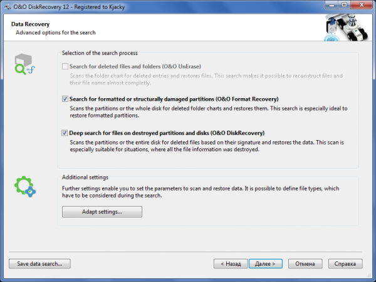Click the description starting 'Scans the folder chart'
The width and height of the screenshot is (376, 282).
point(206,79)
